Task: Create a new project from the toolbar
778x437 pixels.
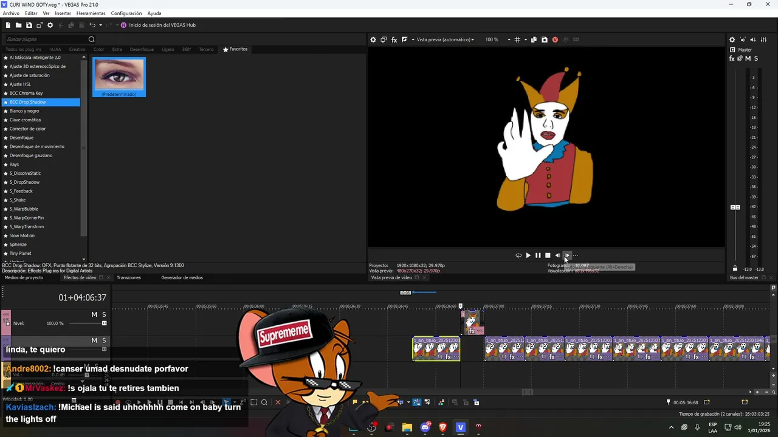Action: [x=8, y=25]
